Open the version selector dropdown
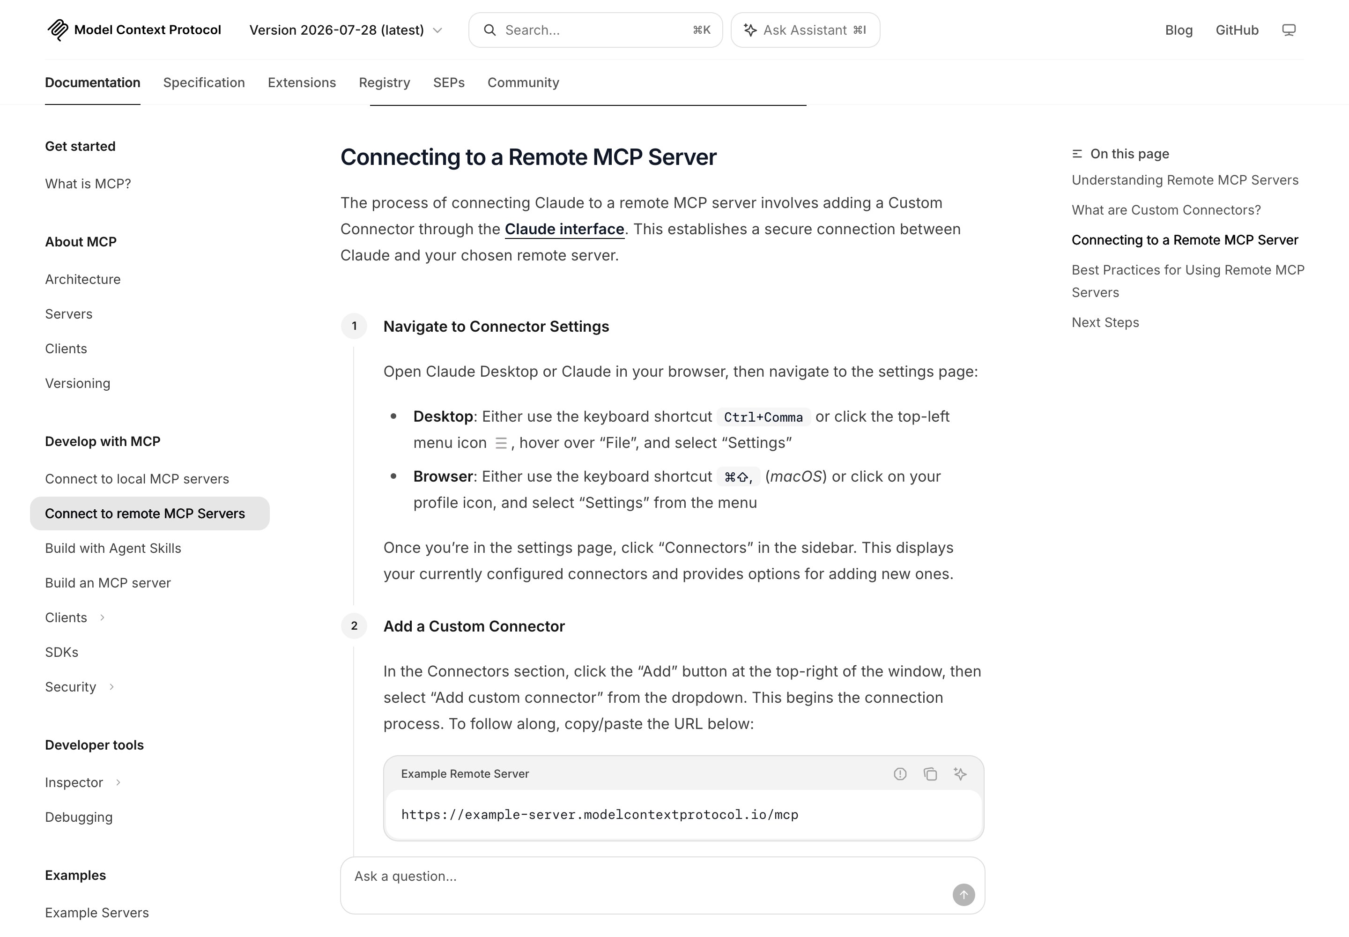Image resolution: width=1349 pixels, height=937 pixels. pyautogui.click(x=346, y=30)
